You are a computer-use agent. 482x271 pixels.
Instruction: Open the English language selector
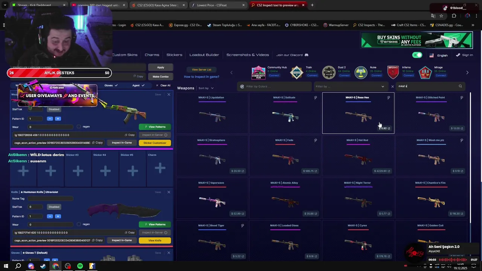(438, 55)
